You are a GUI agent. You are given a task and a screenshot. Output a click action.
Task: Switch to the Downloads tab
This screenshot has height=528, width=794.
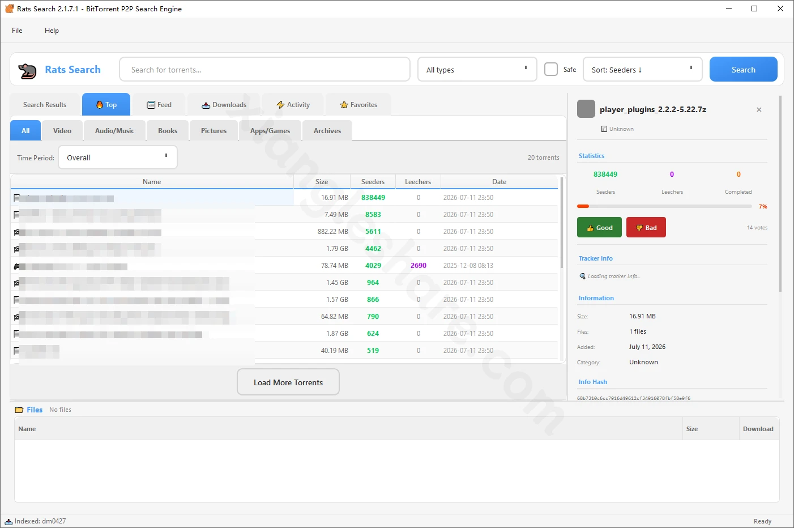pyautogui.click(x=224, y=105)
